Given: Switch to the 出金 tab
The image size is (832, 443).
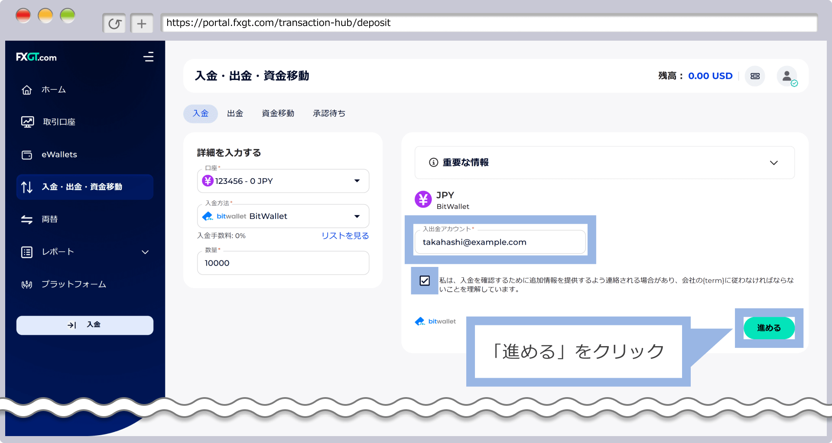Looking at the screenshot, I should [235, 113].
